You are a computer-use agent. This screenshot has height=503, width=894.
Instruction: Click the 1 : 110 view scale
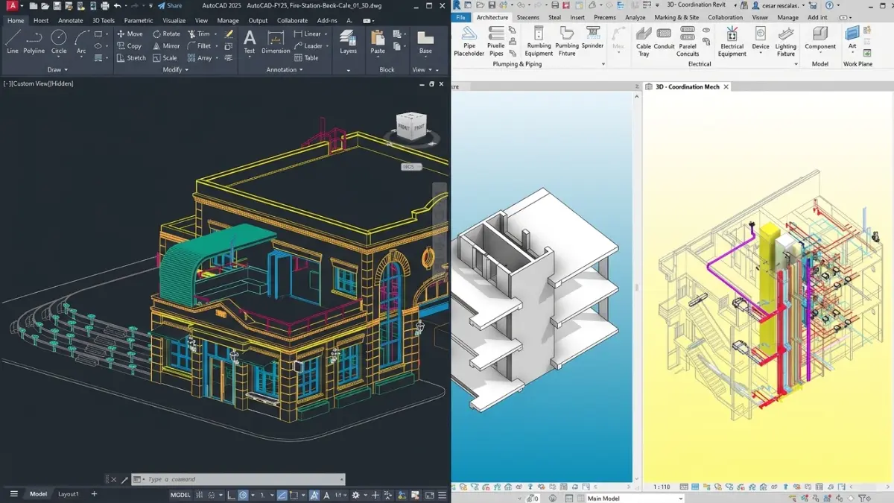662,487
